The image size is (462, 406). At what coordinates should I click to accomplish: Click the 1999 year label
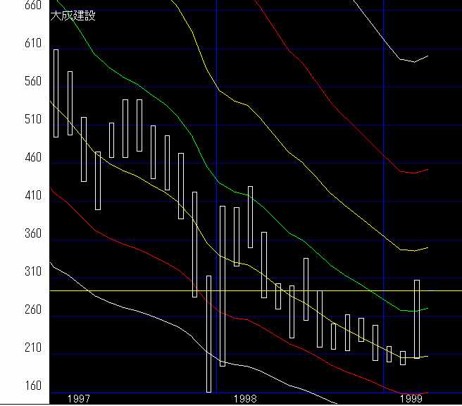(411, 399)
